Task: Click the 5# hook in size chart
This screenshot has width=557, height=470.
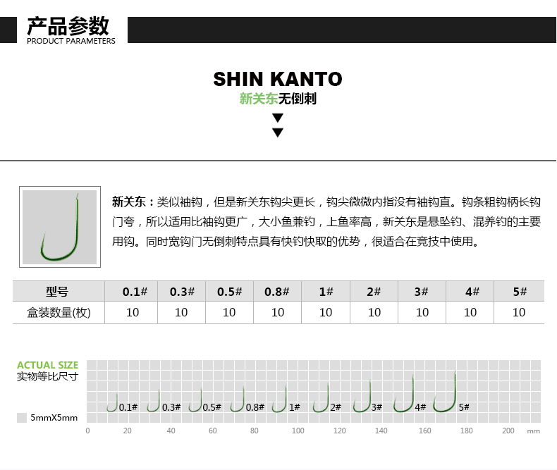Action: point(445,392)
